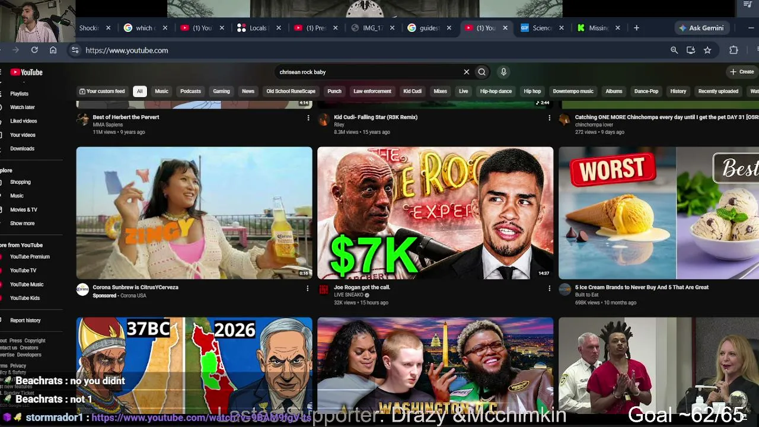Open Movies & TV in the sidebar
Viewport: 759px width, 427px height.
(x=23, y=210)
